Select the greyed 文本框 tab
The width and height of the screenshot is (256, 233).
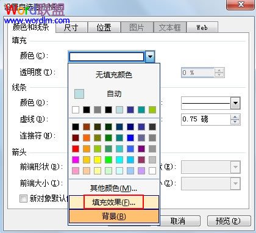(x=170, y=27)
